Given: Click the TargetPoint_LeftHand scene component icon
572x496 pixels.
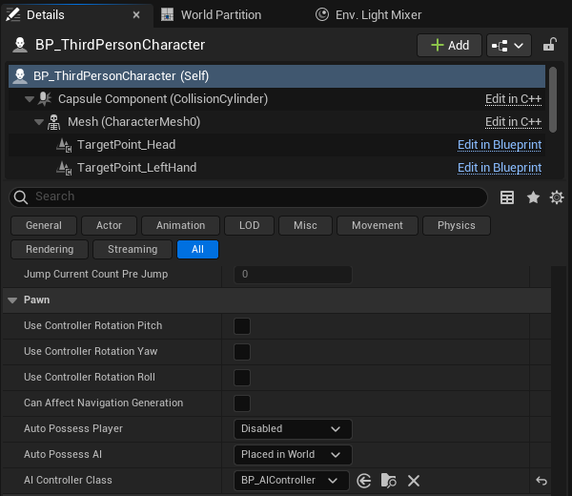Looking at the screenshot, I should pos(64,168).
